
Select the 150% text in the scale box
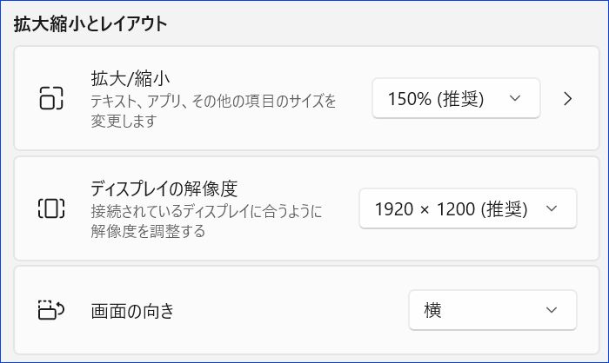pyautogui.click(x=410, y=98)
